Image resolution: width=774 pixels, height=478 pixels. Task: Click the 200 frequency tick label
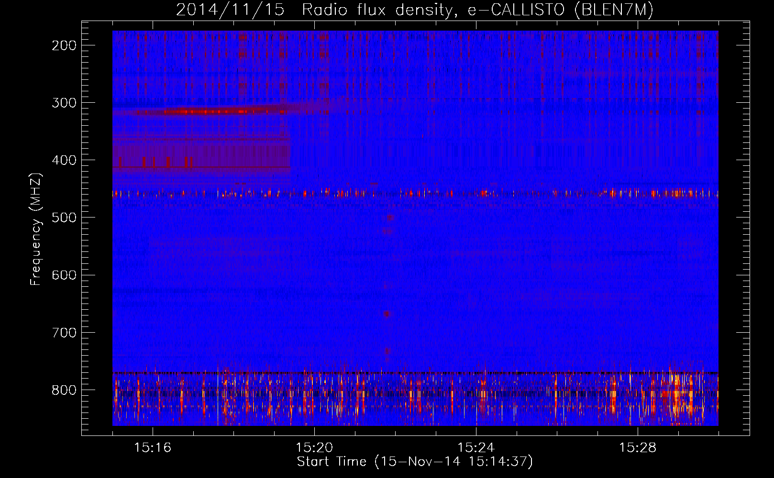click(64, 45)
